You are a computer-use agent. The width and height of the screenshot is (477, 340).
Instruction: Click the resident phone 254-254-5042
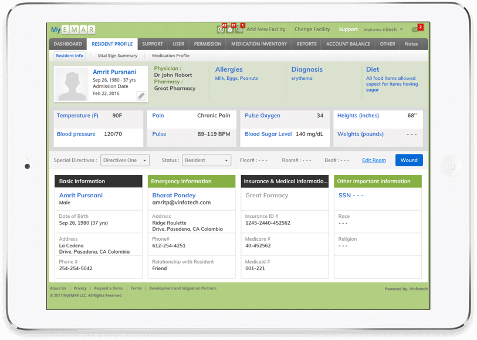coord(76,268)
